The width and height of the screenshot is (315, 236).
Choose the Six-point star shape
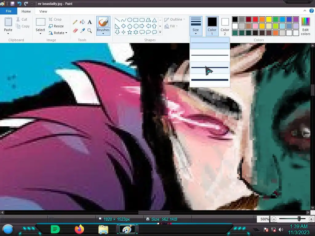[136, 32]
